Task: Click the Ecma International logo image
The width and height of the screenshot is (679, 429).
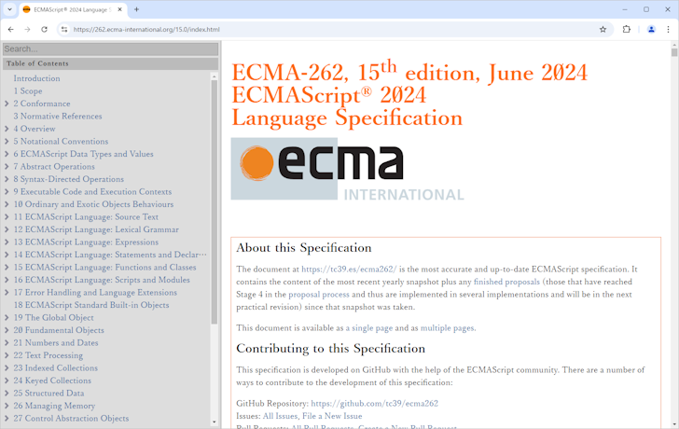Action: 347,169
